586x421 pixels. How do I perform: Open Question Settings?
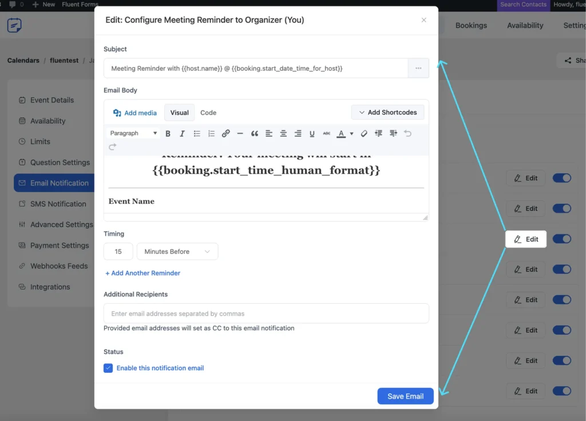60,162
